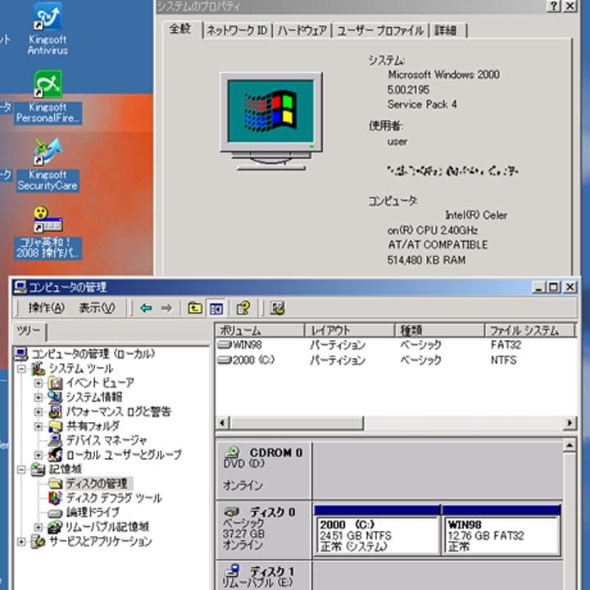The width and height of the screenshot is (590, 590).
Task: Sort by 種類 column header
Action: (x=439, y=330)
